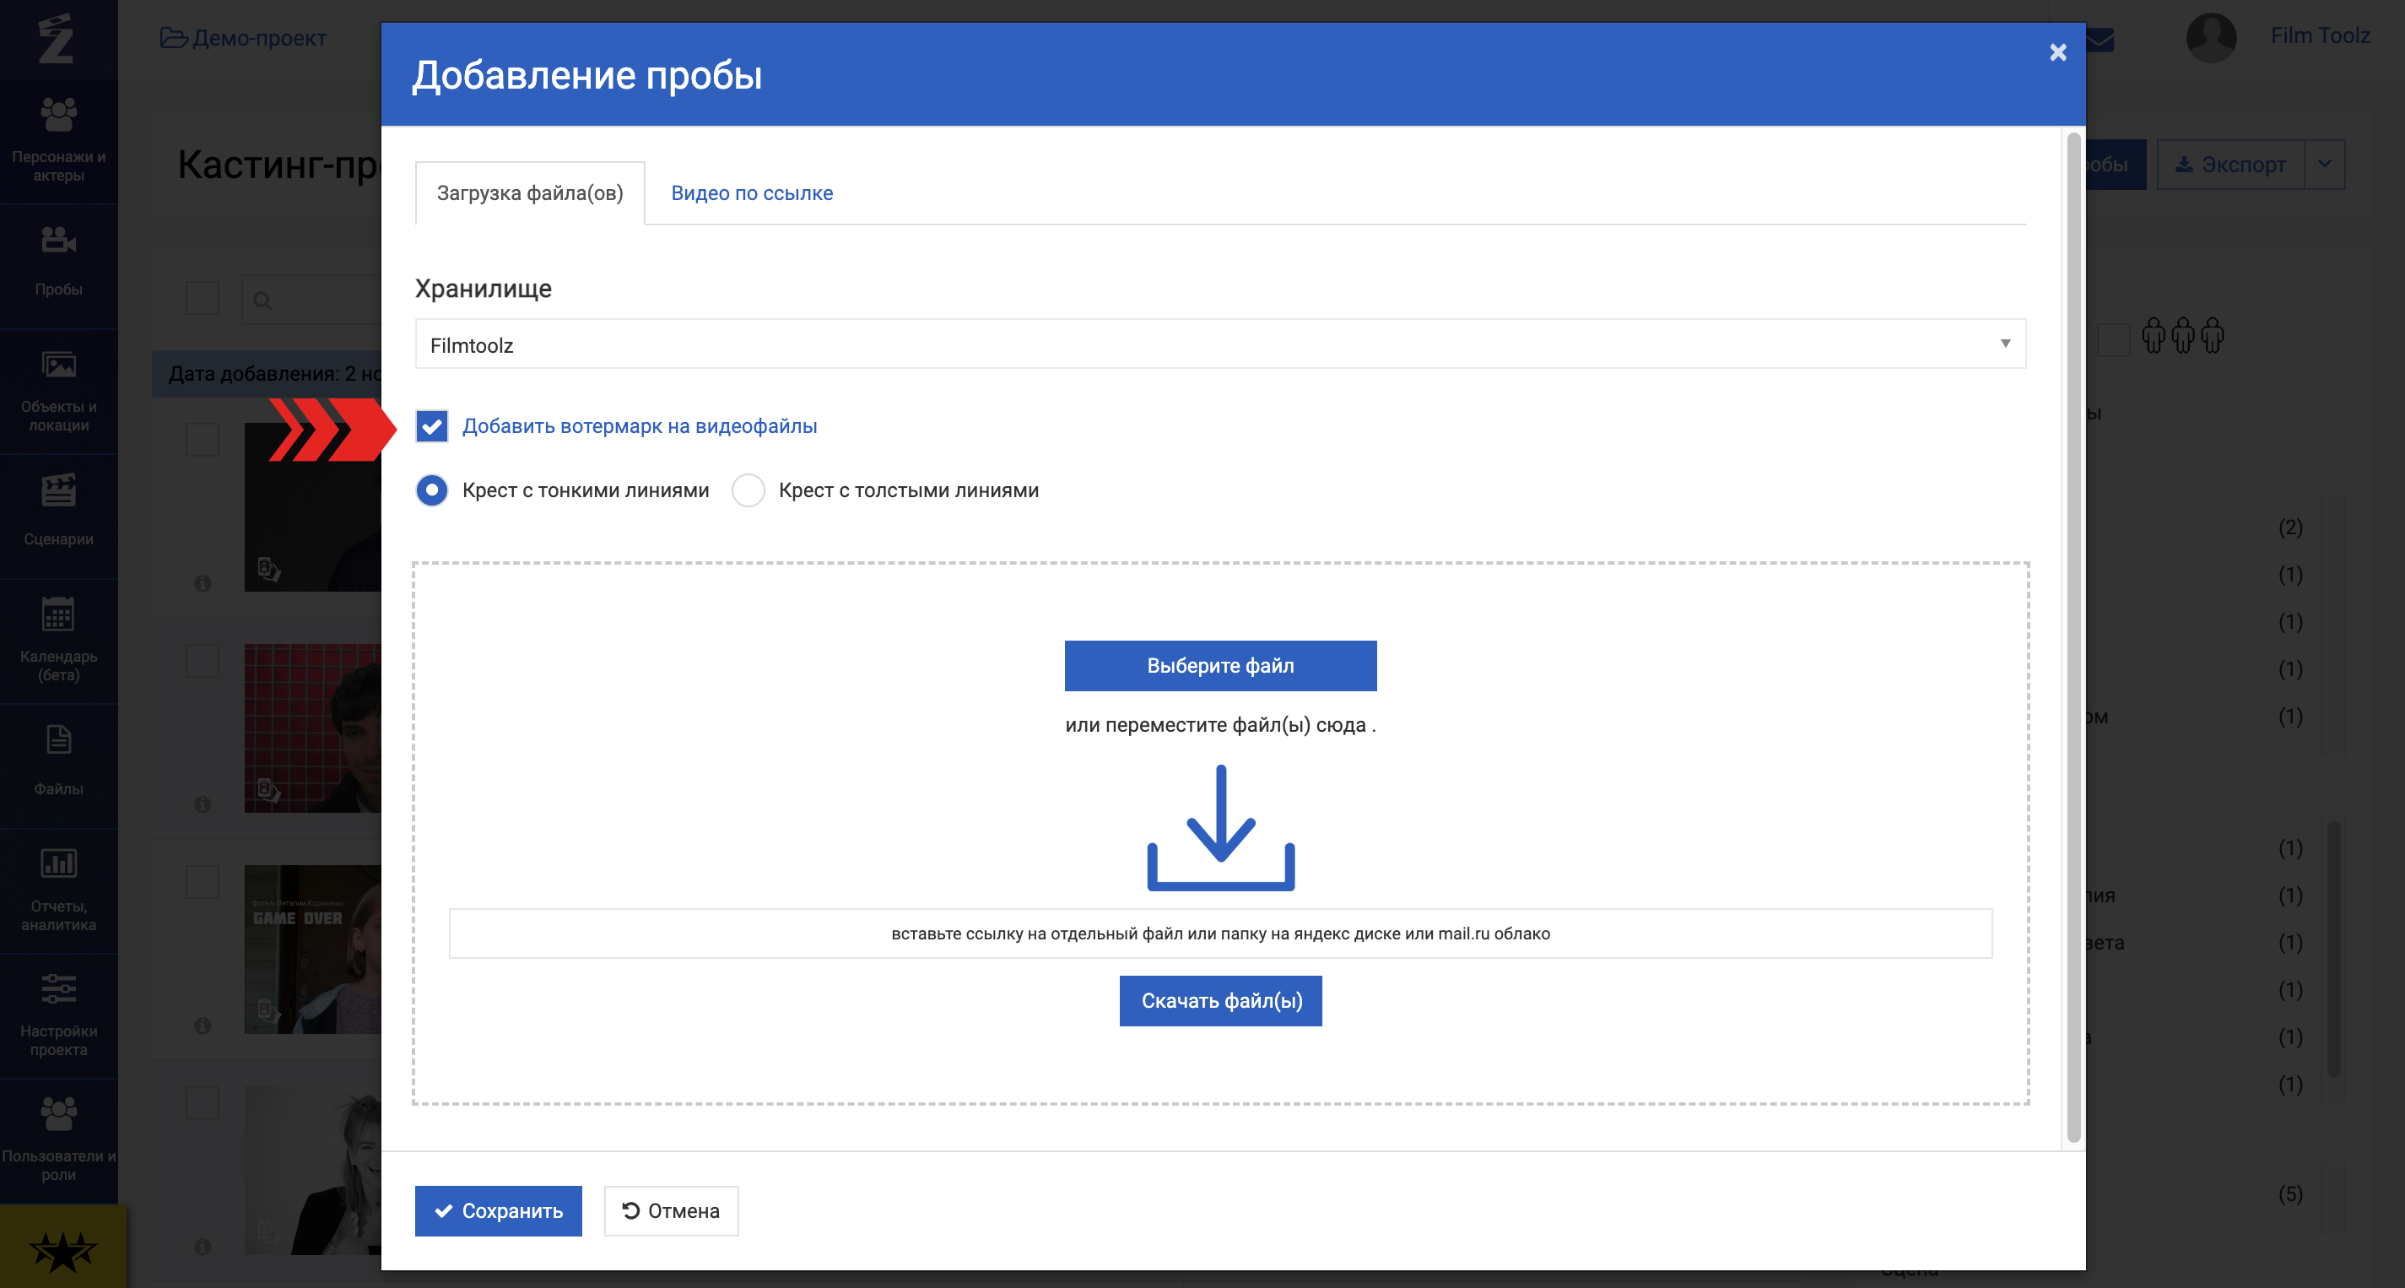Open Файлы sidebar section
This screenshot has height=1288, width=2405.
pyautogui.click(x=59, y=765)
